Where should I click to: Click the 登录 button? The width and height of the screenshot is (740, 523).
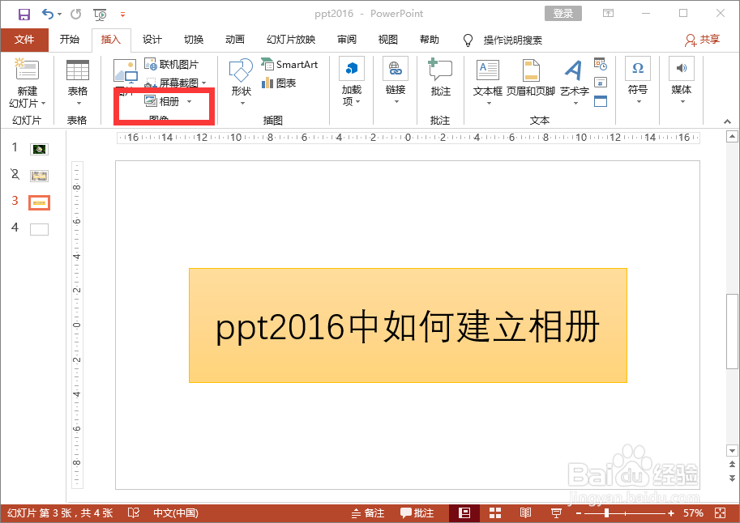(563, 14)
